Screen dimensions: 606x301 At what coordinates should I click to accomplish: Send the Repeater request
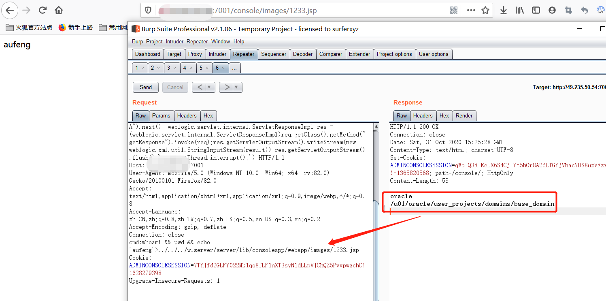(146, 87)
